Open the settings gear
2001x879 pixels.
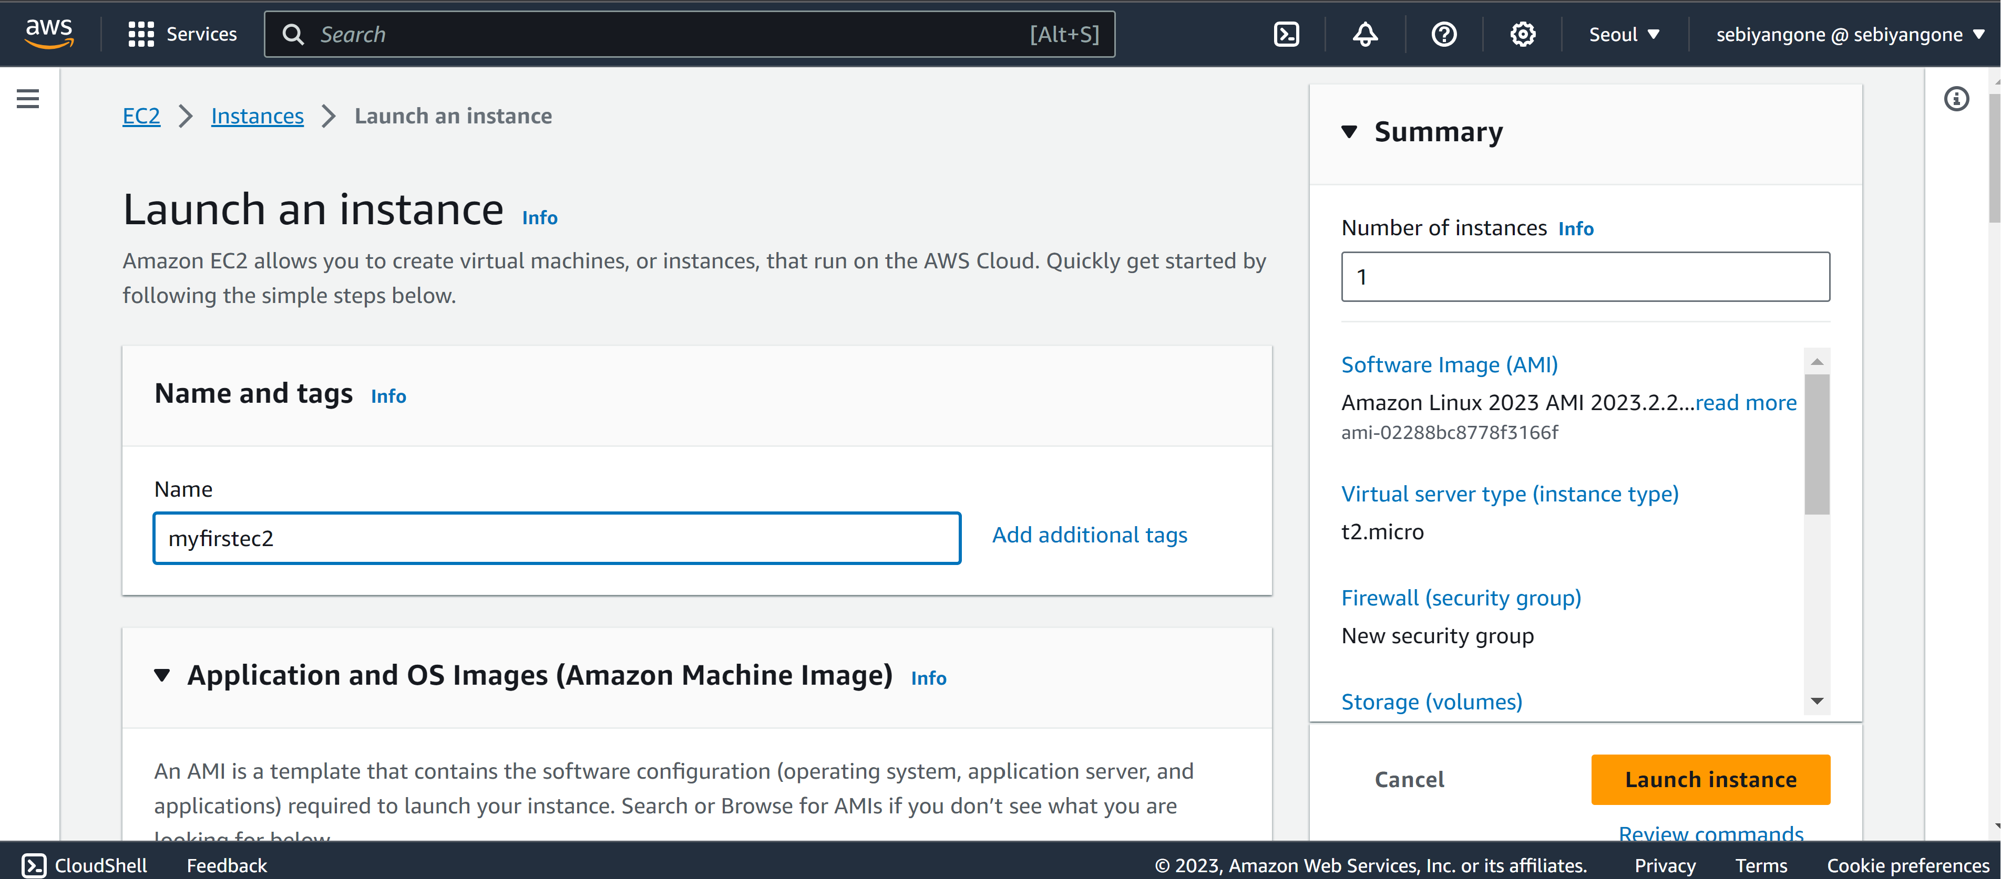click(1523, 34)
